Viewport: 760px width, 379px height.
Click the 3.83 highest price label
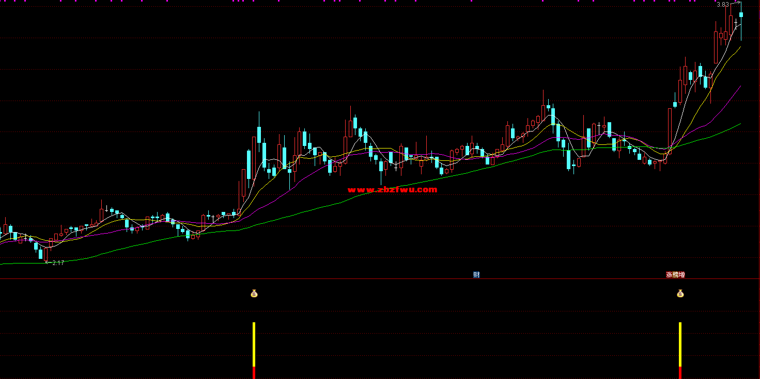tap(722, 5)
